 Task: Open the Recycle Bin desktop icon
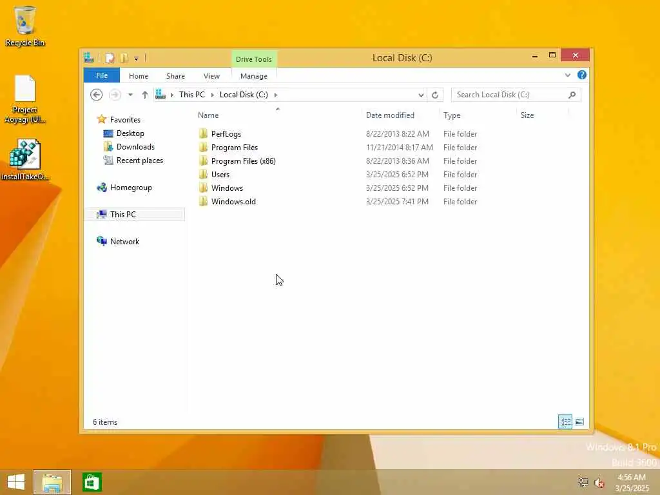(x=24, y=26)
